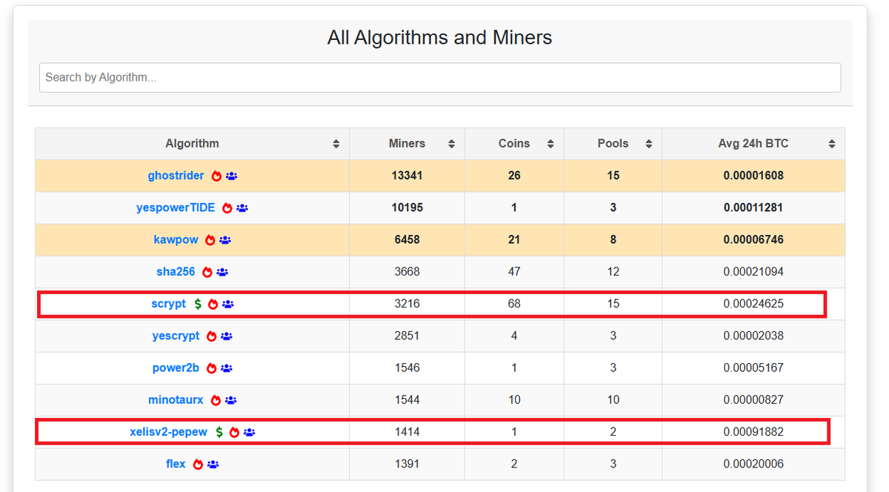Click the green dollar icon beside scrypt

[x=198, y=304]
